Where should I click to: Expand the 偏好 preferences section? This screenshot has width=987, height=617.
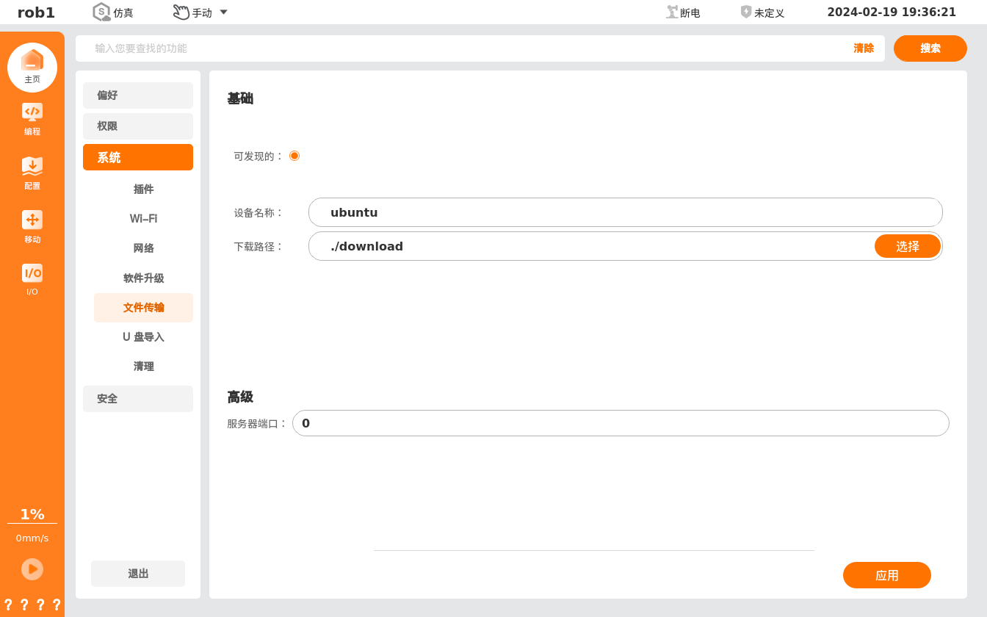(x=138, y=95)
